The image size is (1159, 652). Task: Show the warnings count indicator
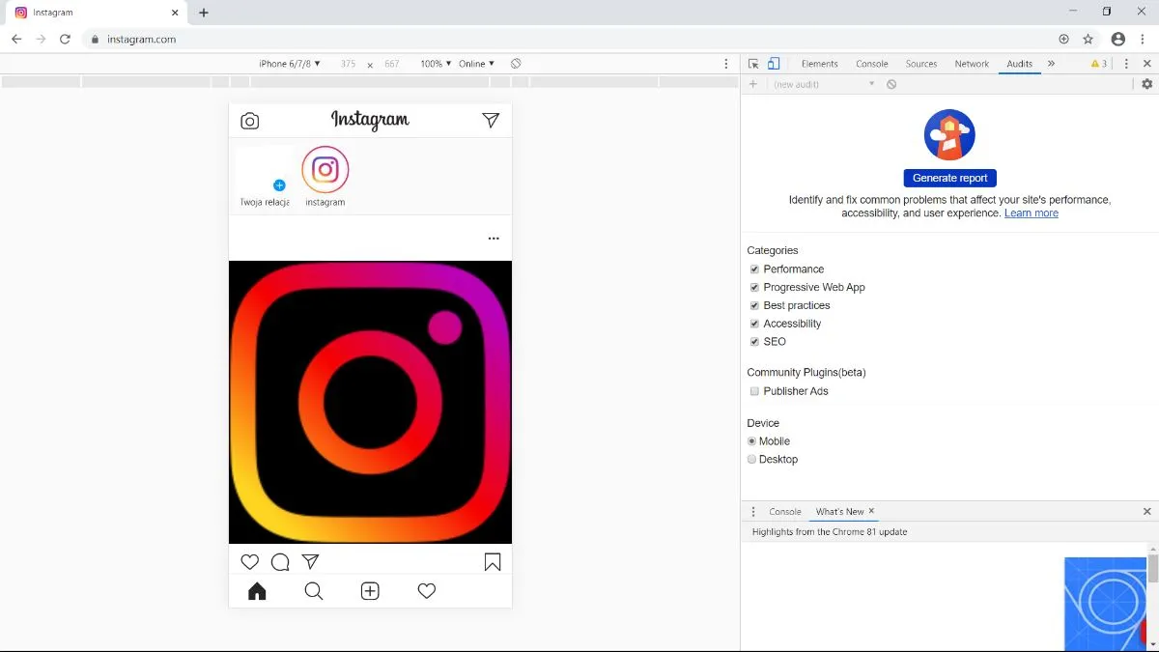tap(1099, 64)
